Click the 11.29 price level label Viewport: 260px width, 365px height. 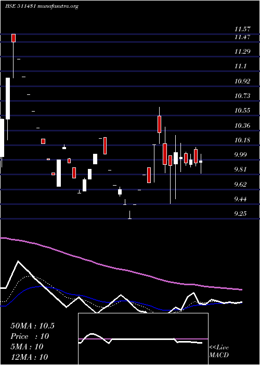[242, 52]
